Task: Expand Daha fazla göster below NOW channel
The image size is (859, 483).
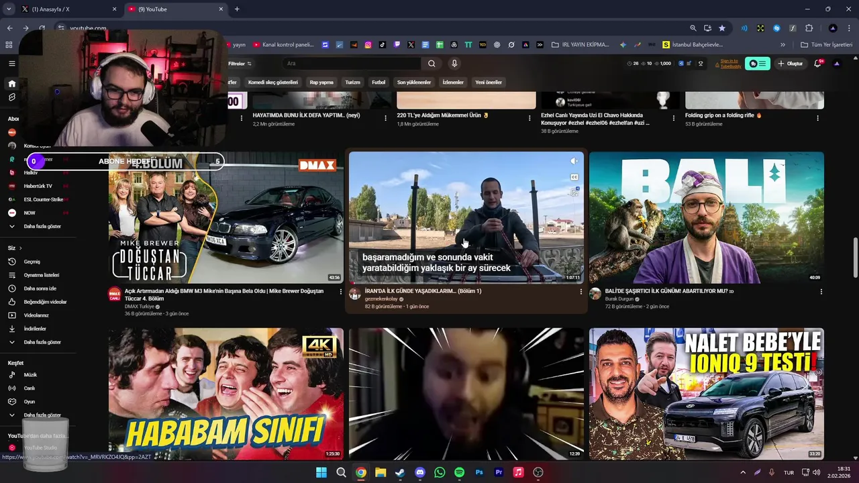Action: pos(42,227)
